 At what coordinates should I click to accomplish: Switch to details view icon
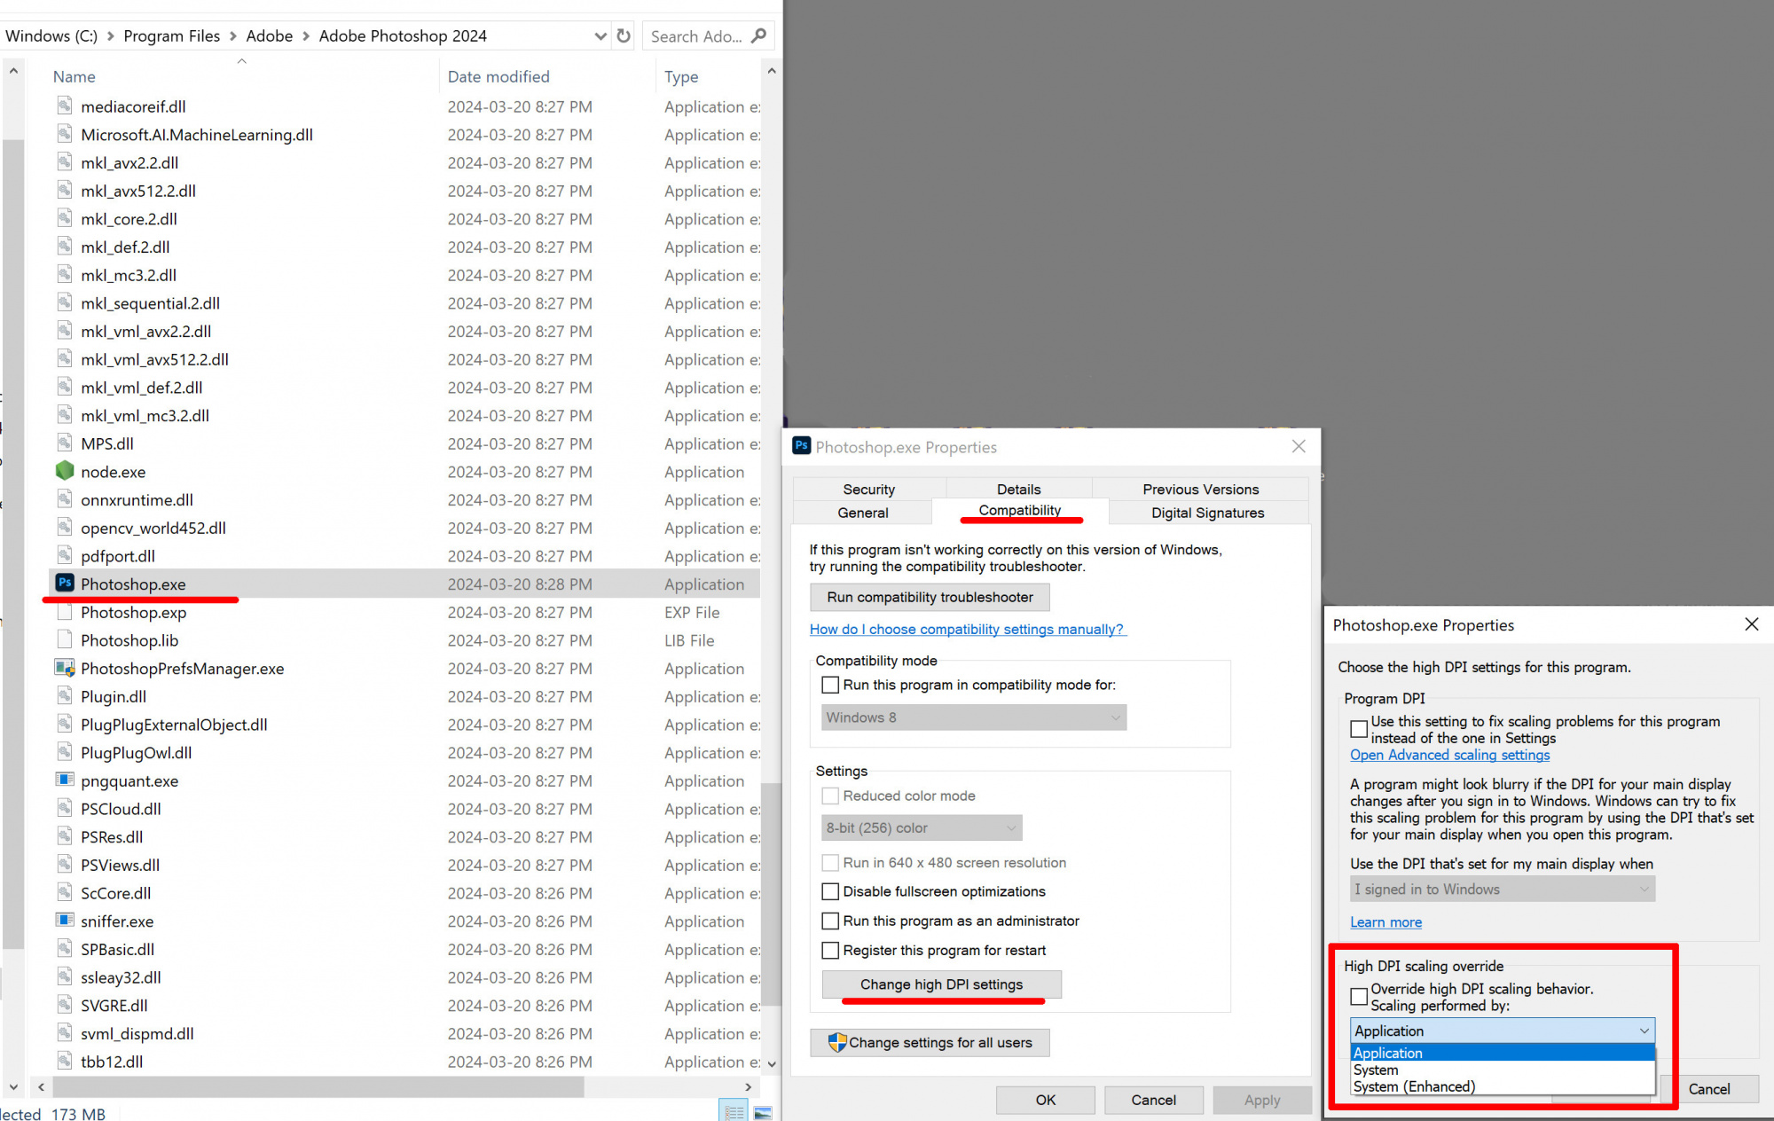pyautogui.click(x=734, y=1112)
